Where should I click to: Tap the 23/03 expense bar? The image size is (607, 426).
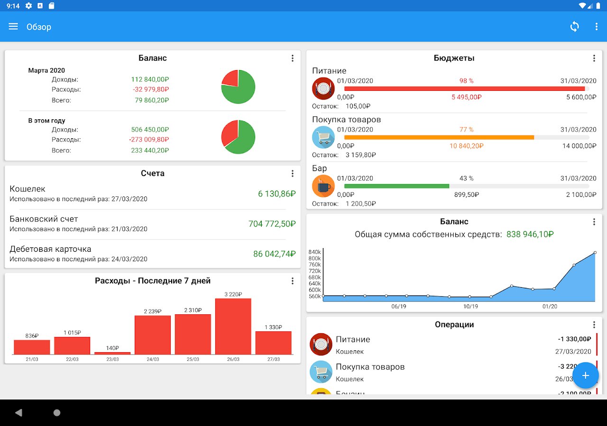(x=112, y=353)
